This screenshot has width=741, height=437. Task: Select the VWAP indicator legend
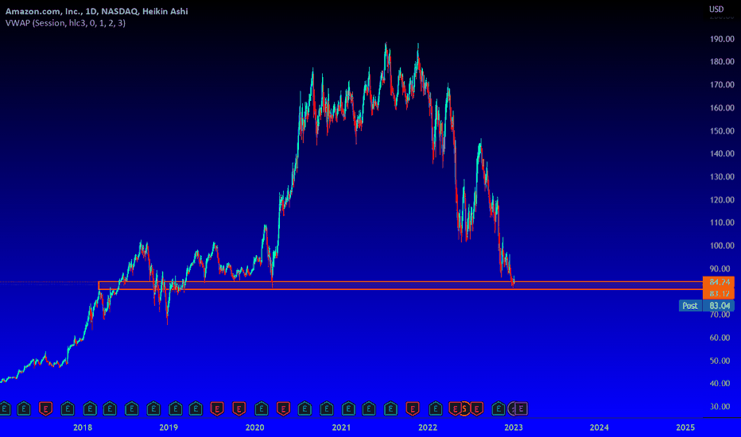[x=65, y=23]
